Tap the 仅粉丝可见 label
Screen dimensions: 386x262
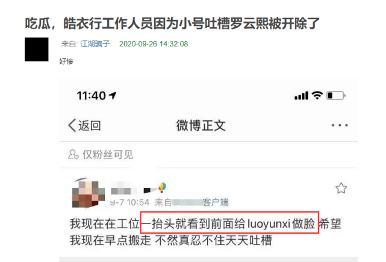pyautogui.click(x=108, y=155)
